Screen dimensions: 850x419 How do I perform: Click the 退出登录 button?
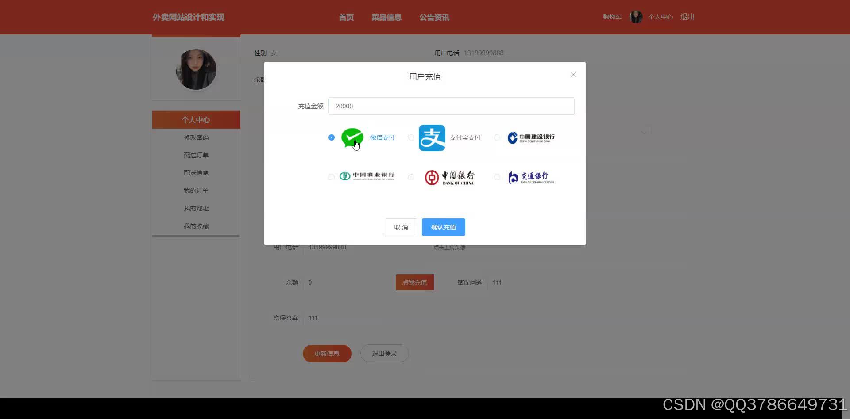tap(384, 354)
